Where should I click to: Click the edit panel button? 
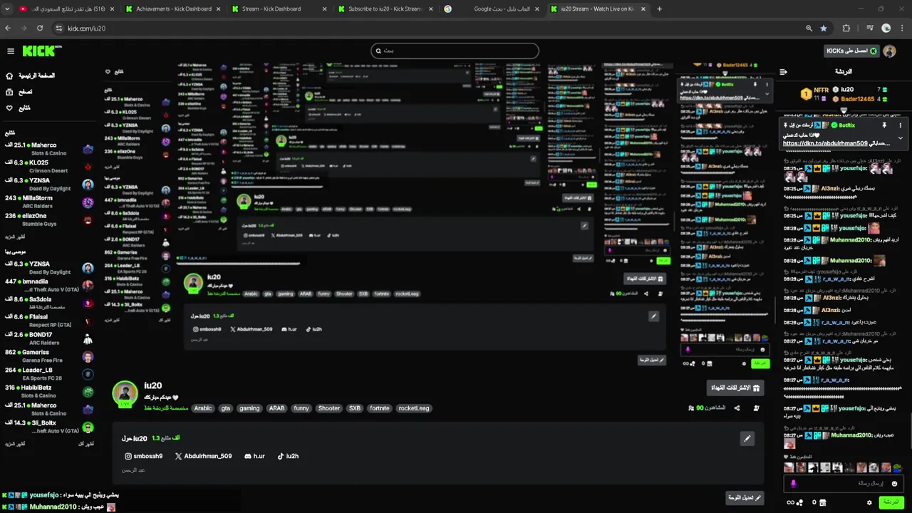pos(745,498)
